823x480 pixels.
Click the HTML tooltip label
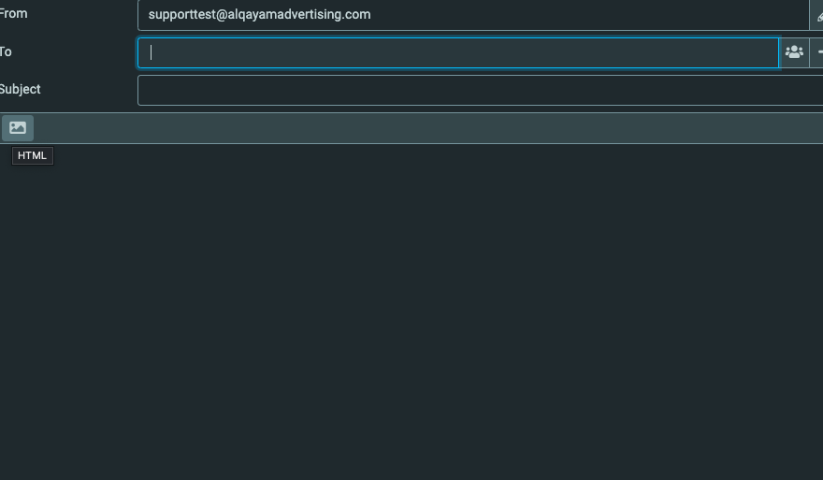(32, 155)
